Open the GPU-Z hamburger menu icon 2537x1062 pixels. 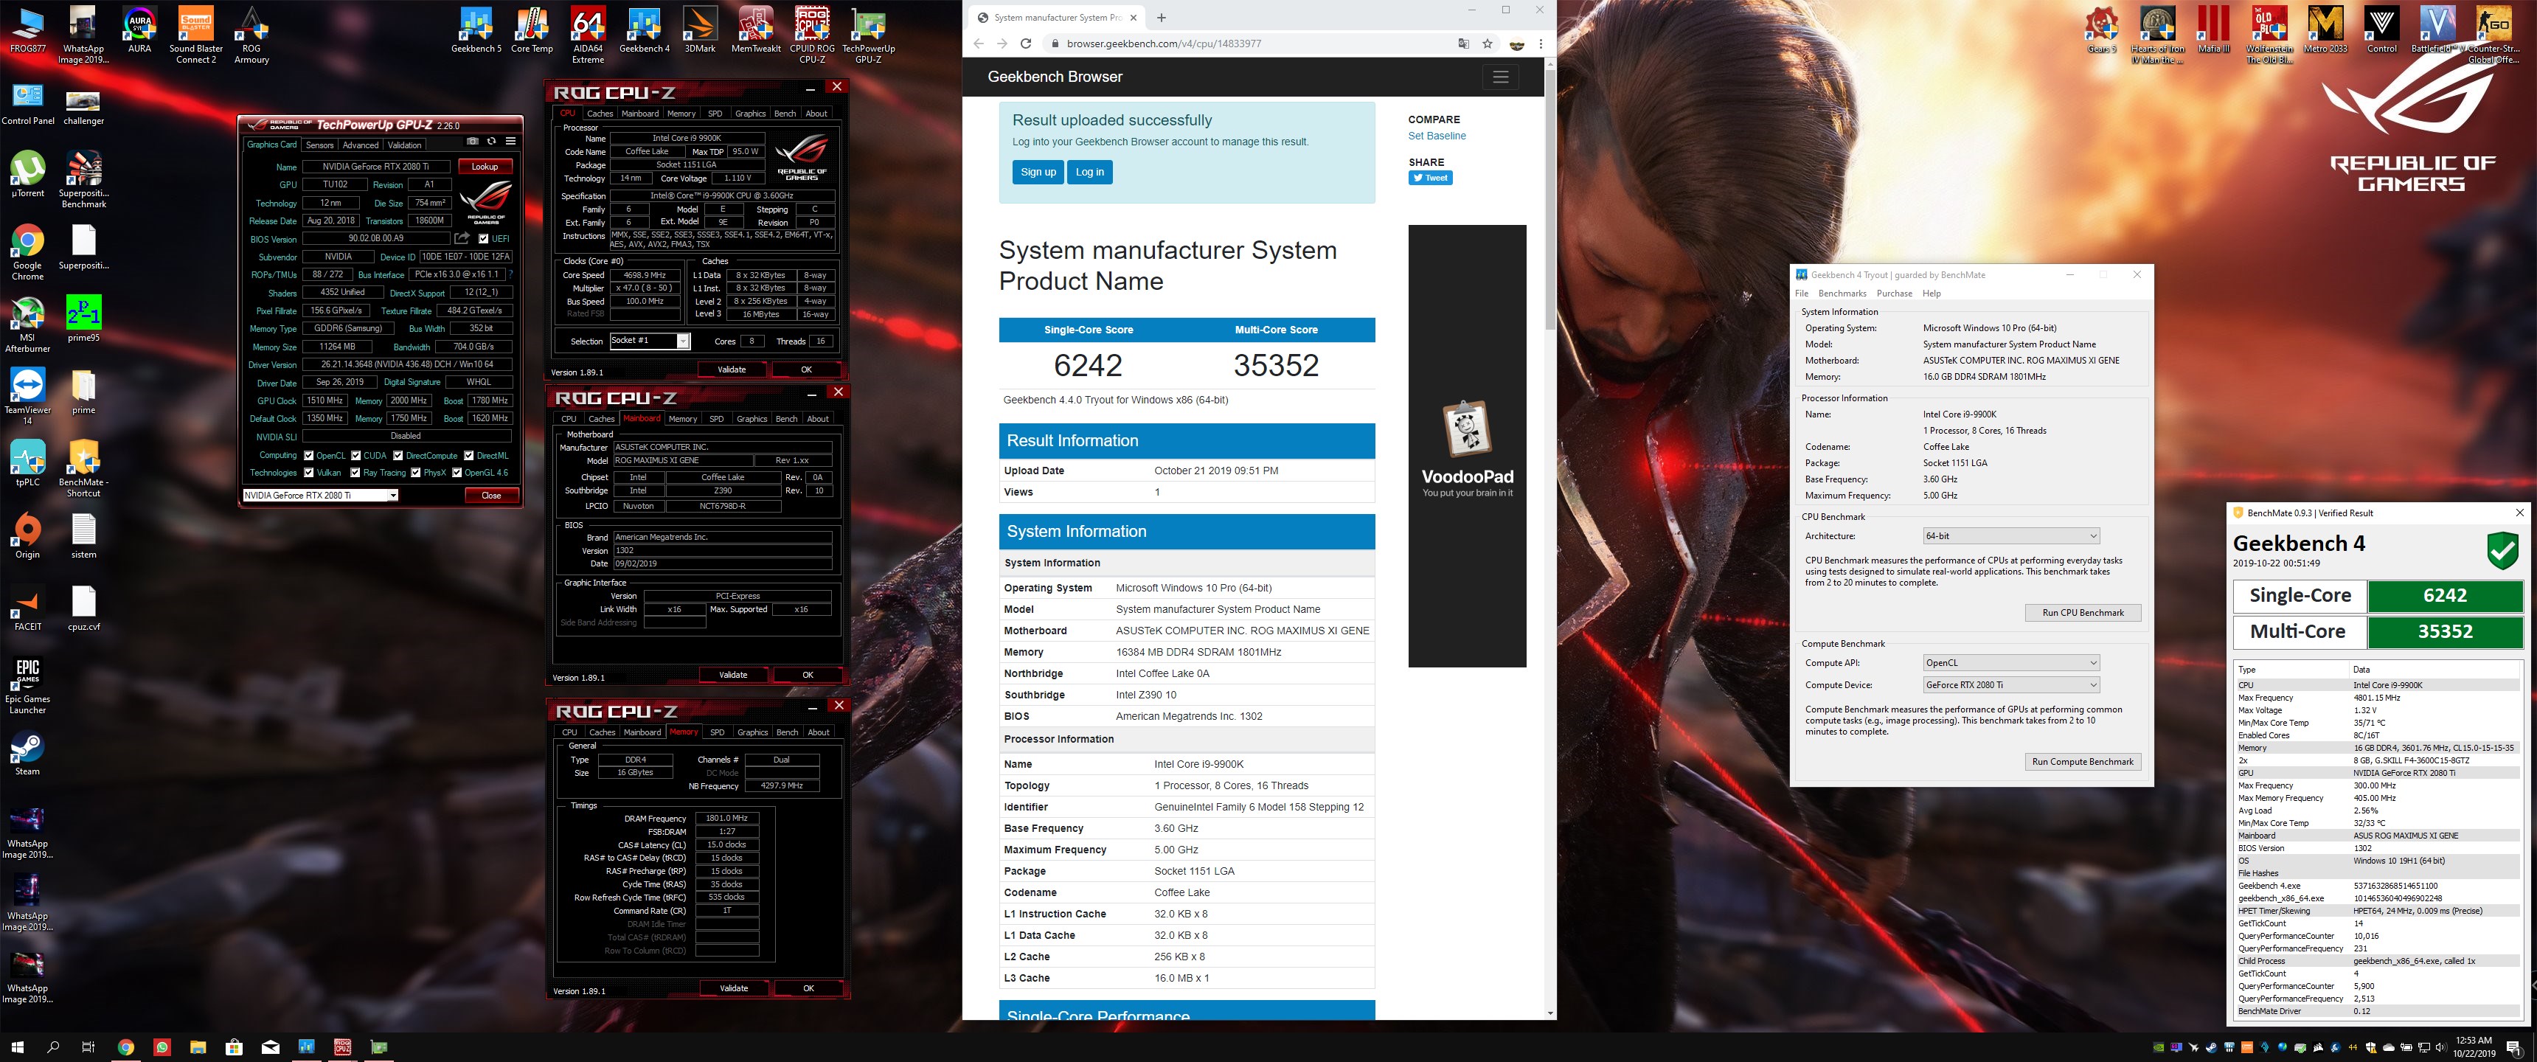pyautogui.click(x=510, y=141)
